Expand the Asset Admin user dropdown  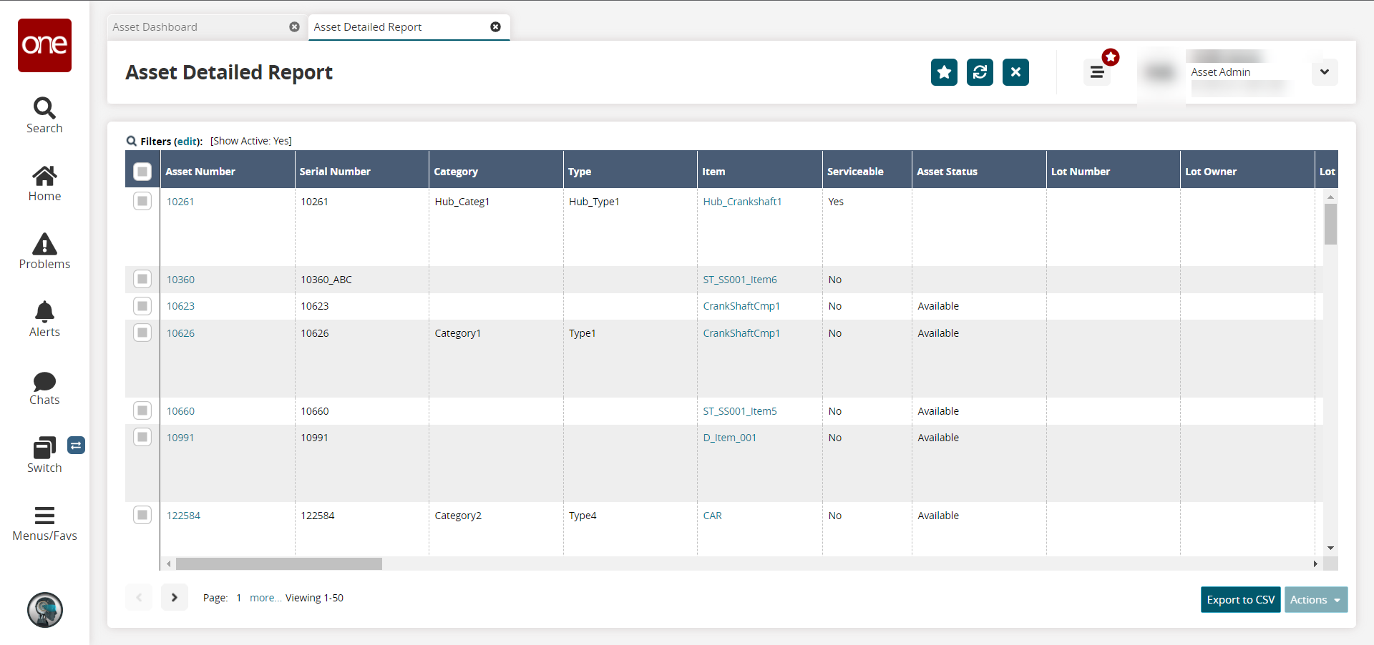(x=1324, y=72)
